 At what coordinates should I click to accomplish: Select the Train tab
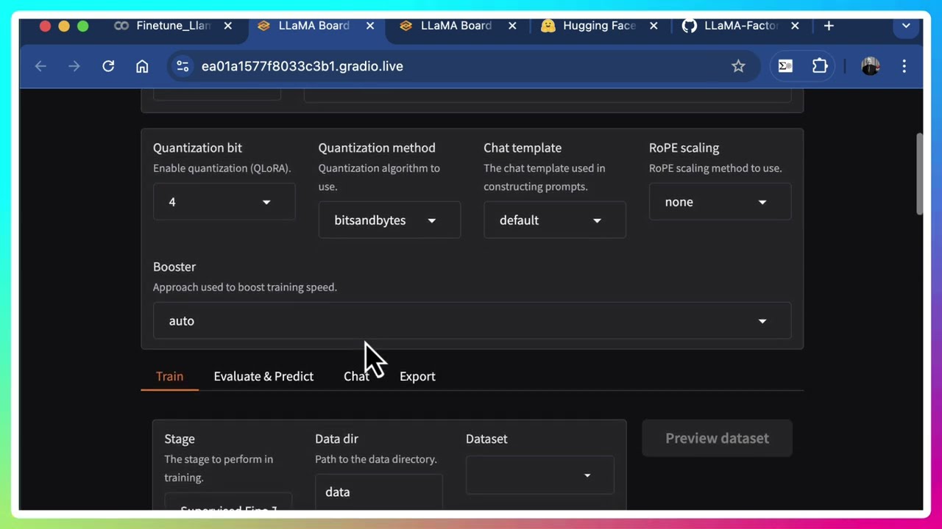click(169, 376)
